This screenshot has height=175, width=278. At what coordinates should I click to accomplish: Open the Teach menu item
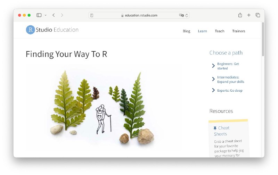pos(220,31)
